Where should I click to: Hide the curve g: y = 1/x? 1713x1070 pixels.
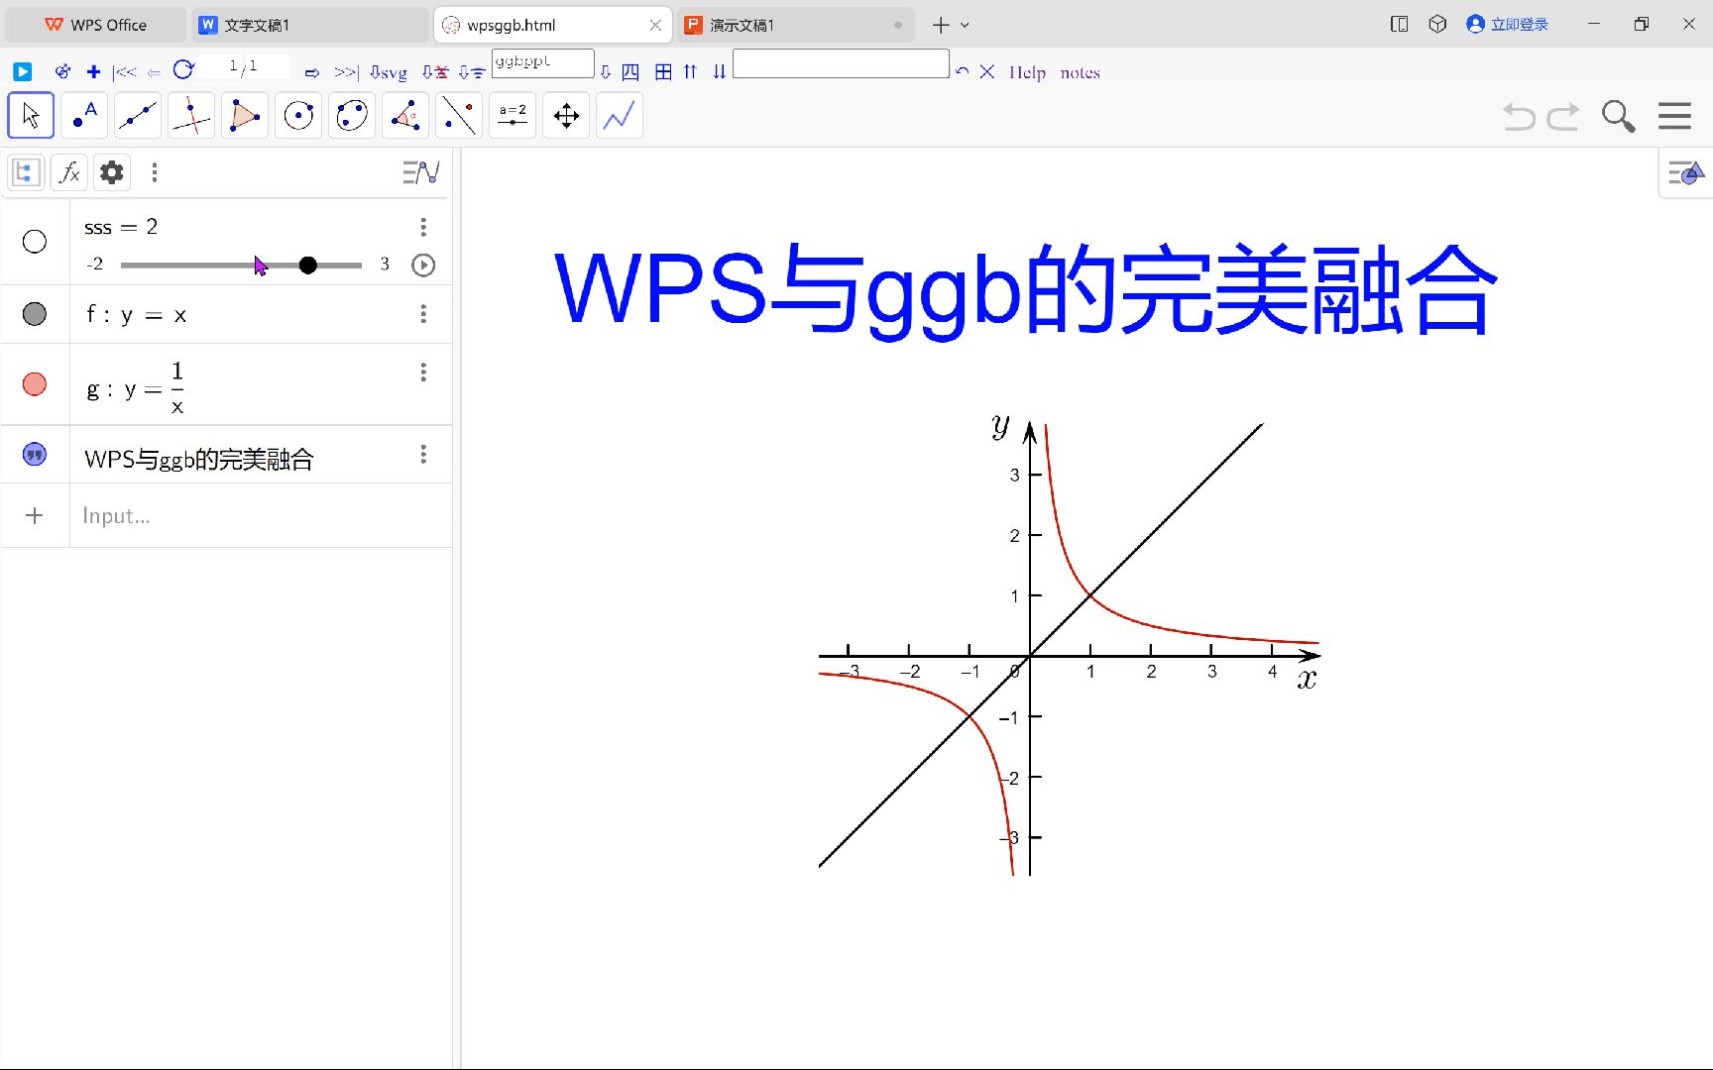(x=35, y=384)
